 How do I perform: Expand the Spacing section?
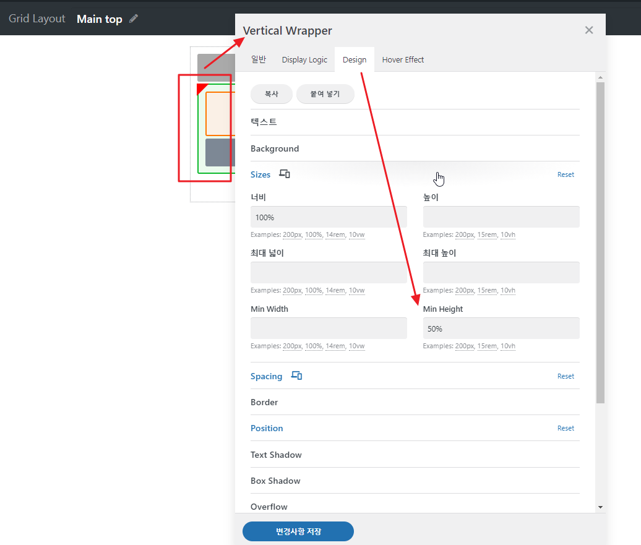[x=266, y=376]
